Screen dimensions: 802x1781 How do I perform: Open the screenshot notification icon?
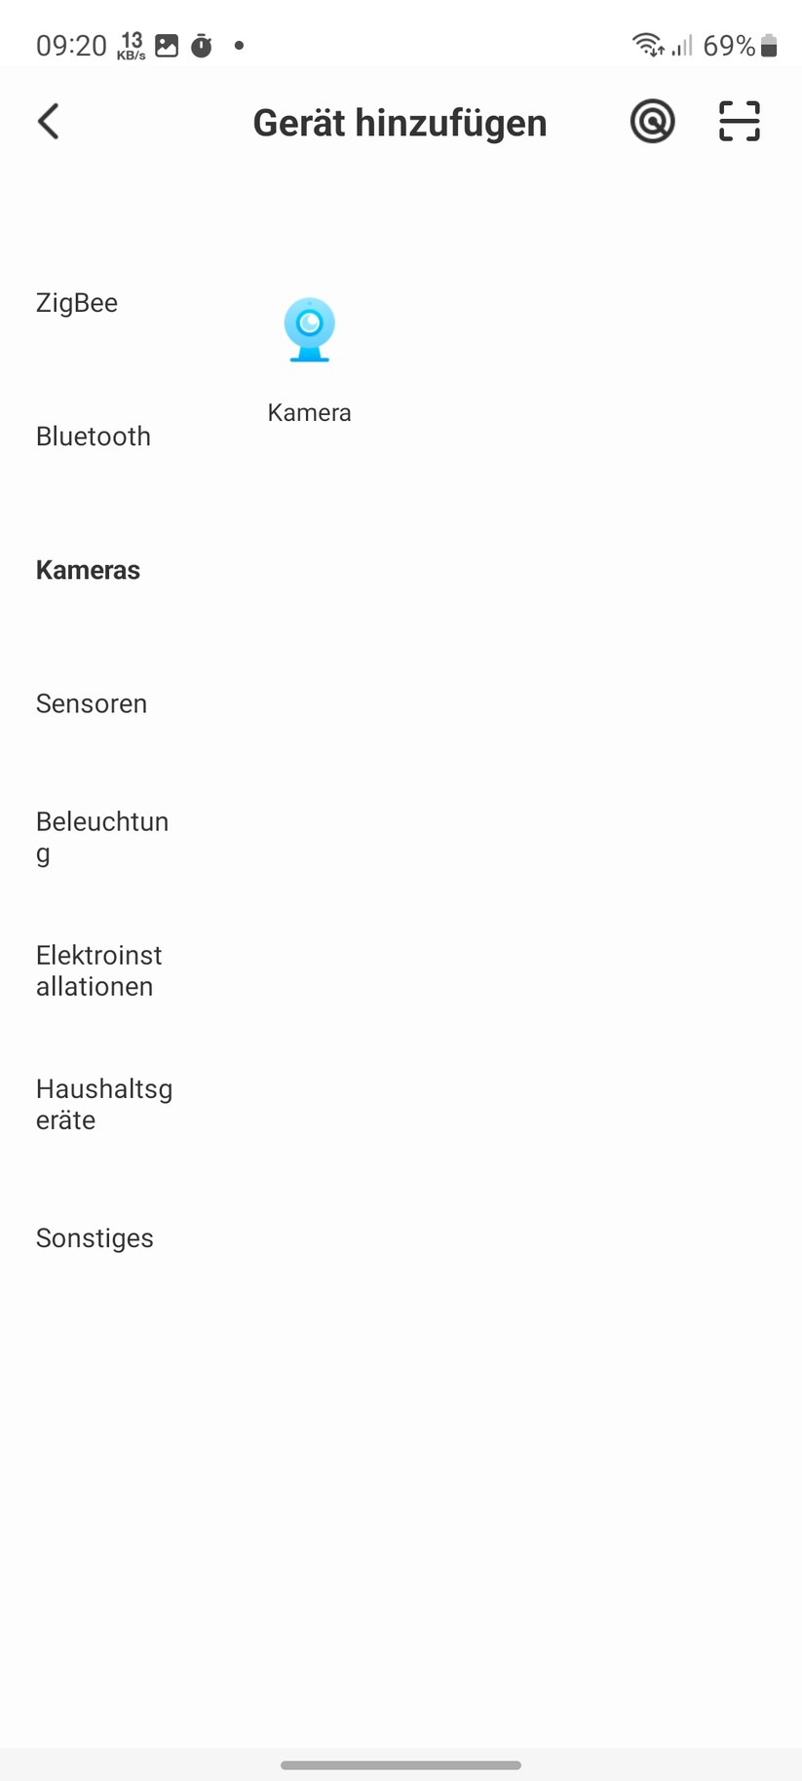(x=166, y=45)
